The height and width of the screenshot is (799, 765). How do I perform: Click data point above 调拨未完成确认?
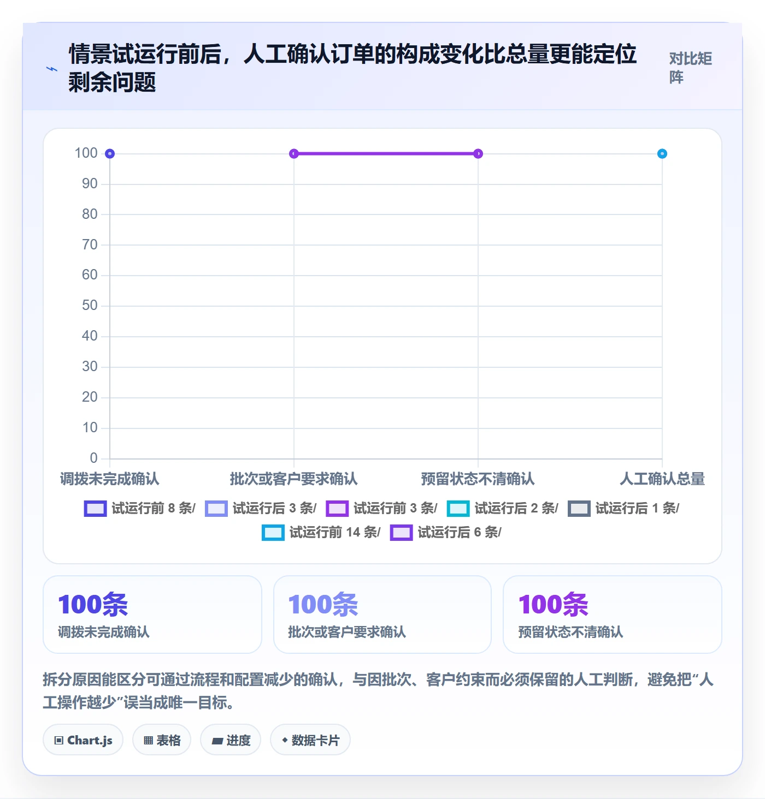pyautogui.click(x=110, y=154)
